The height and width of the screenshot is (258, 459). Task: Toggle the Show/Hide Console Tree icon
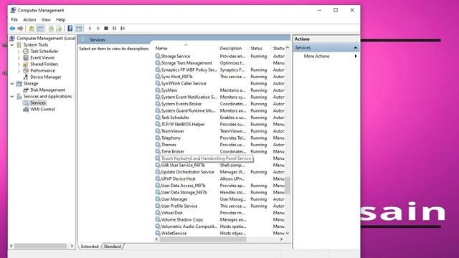click(x=40, y=29)
